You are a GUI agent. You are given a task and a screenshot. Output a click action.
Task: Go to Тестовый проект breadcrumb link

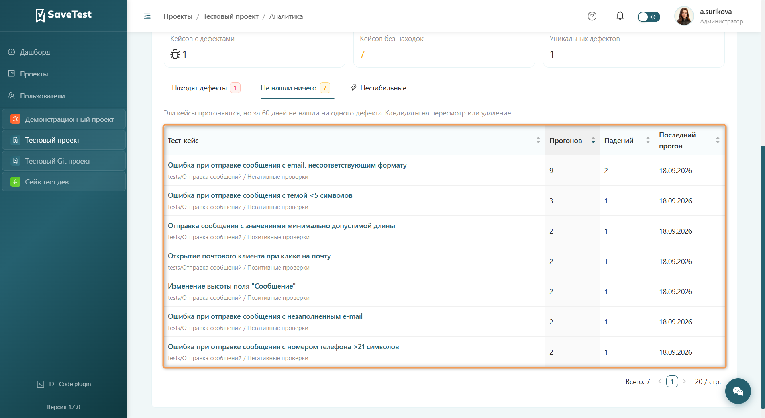tap(231, 16)
